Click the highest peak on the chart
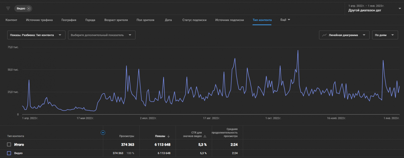 coord(298,50)
